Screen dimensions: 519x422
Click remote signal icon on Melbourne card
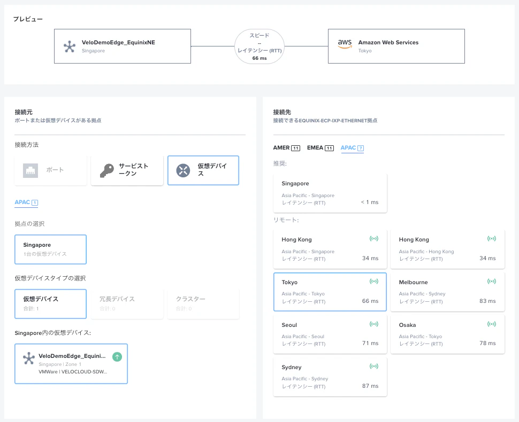pyautogui.click(x=492, y=282)
